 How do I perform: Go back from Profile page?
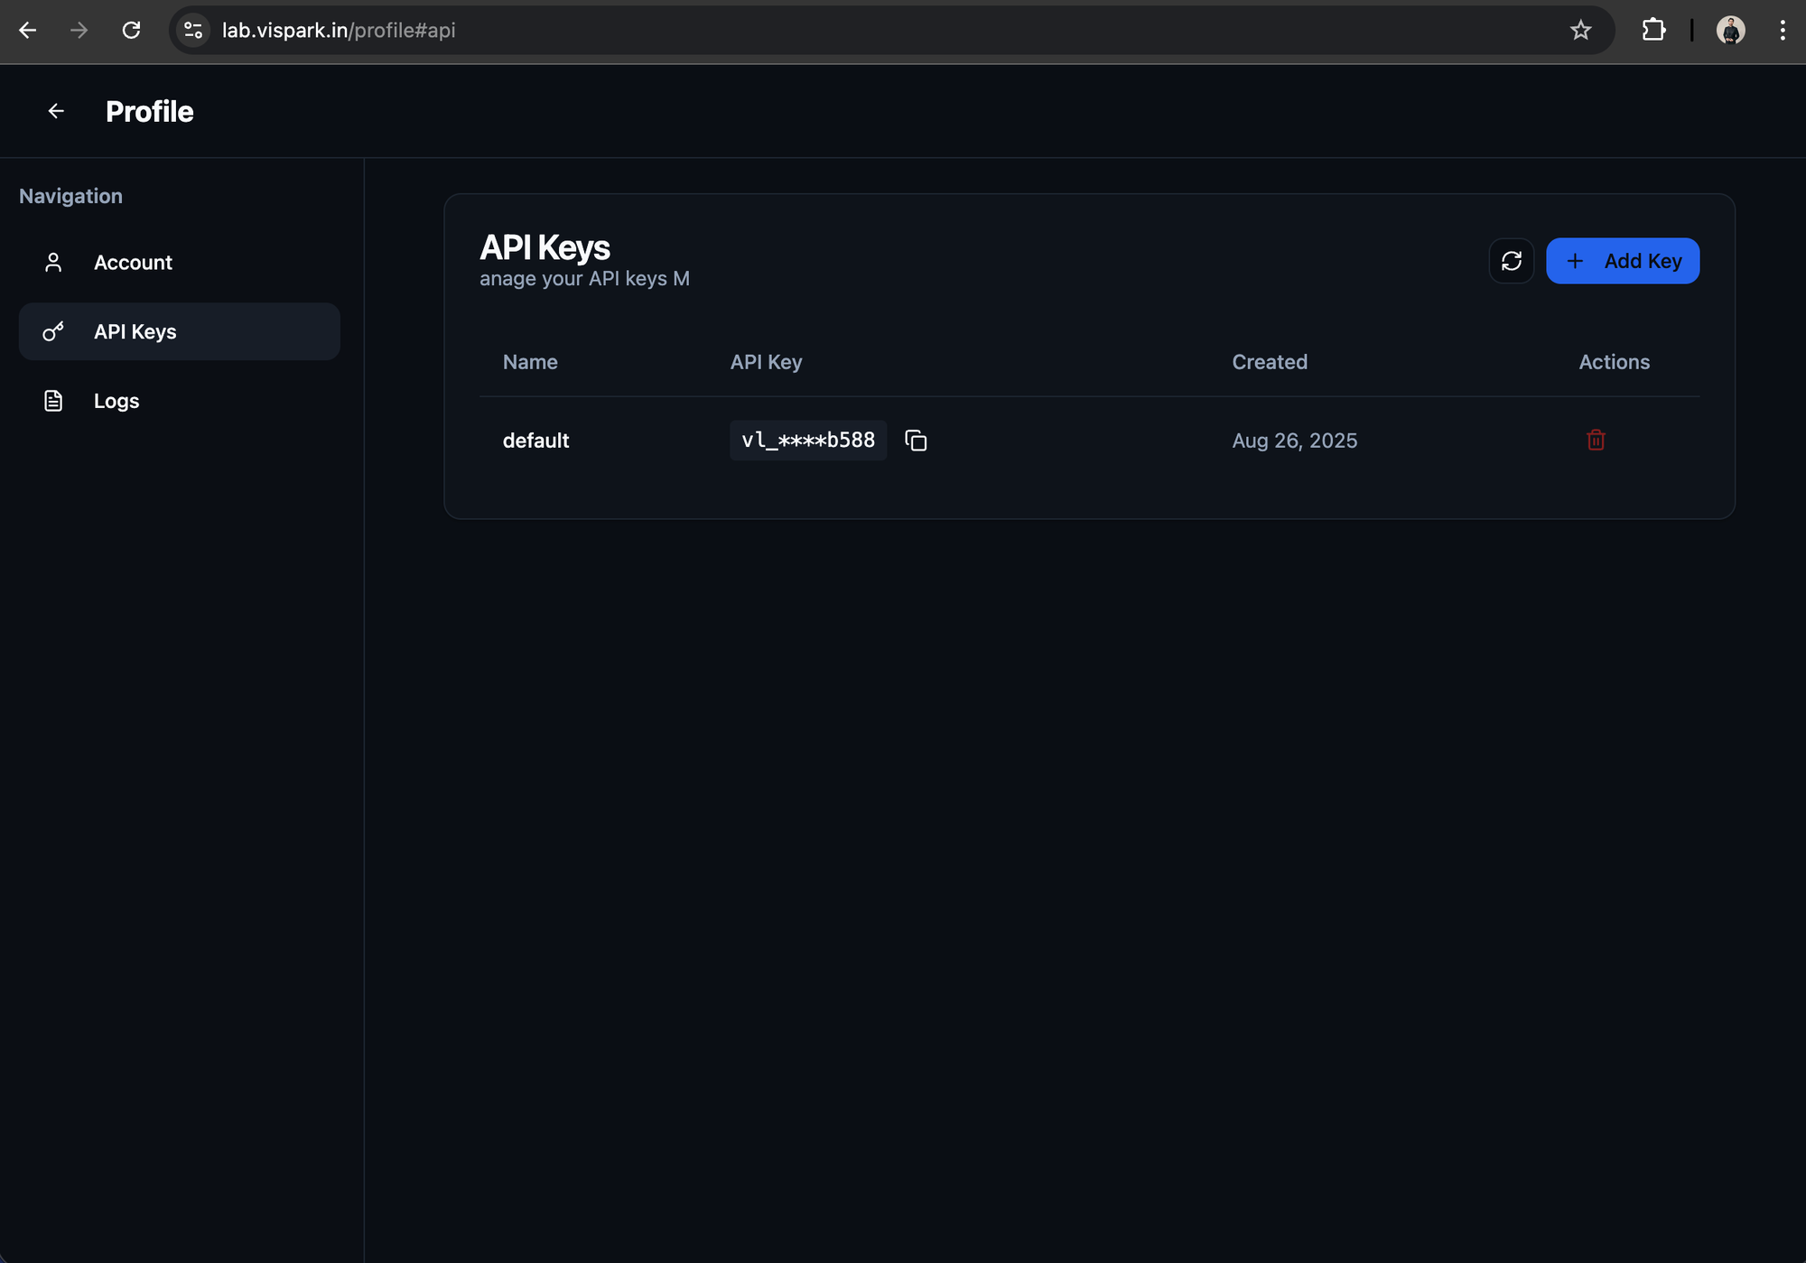pos(56,111)
